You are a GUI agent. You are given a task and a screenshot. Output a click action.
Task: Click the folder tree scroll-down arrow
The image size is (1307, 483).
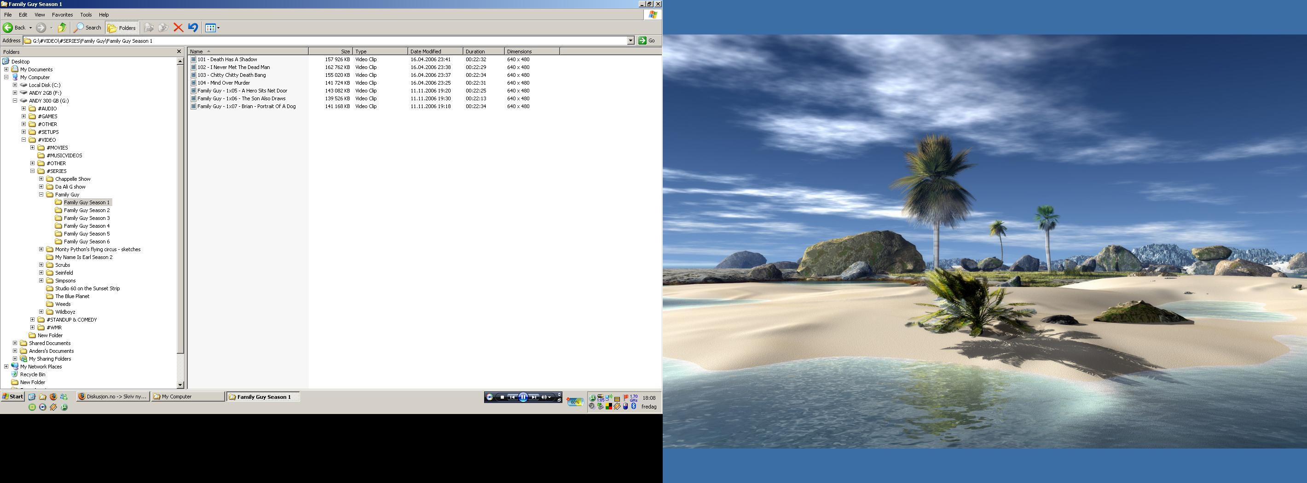[179, 385]
